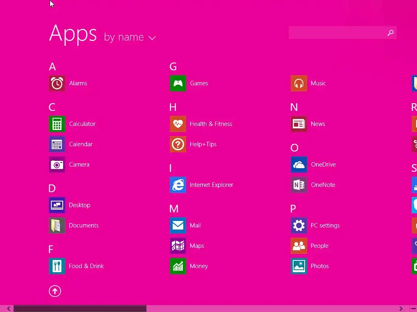Click the Money text label
This screenshot has height=312, width=417.
199,266
